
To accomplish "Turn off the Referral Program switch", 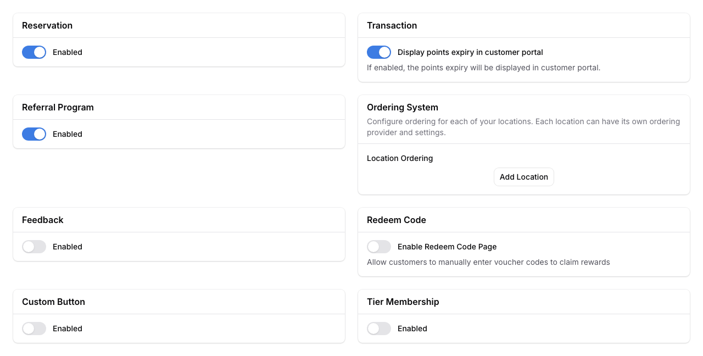I will (34, 134).
